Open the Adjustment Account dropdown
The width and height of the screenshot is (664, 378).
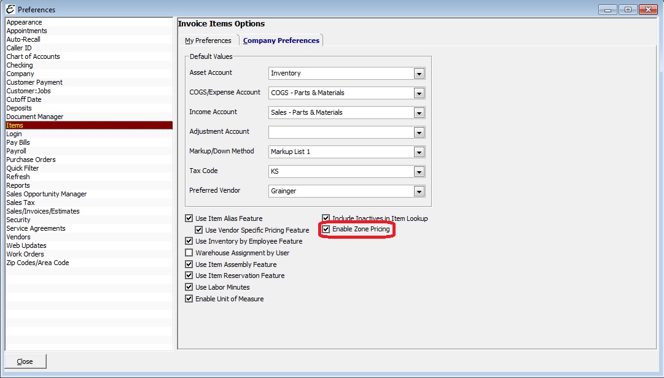(x=418, y=132)
